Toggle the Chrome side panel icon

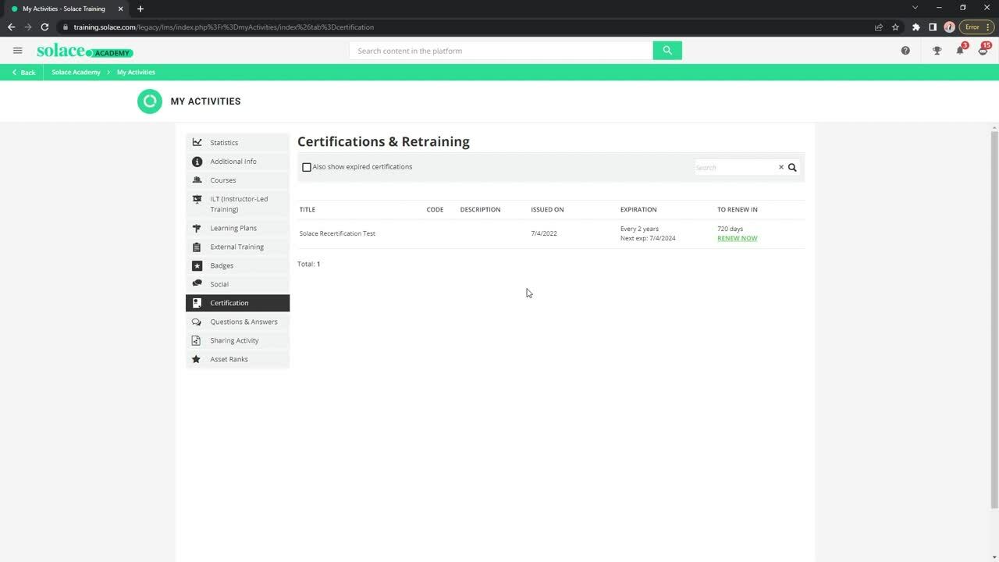tap(932, 27)
